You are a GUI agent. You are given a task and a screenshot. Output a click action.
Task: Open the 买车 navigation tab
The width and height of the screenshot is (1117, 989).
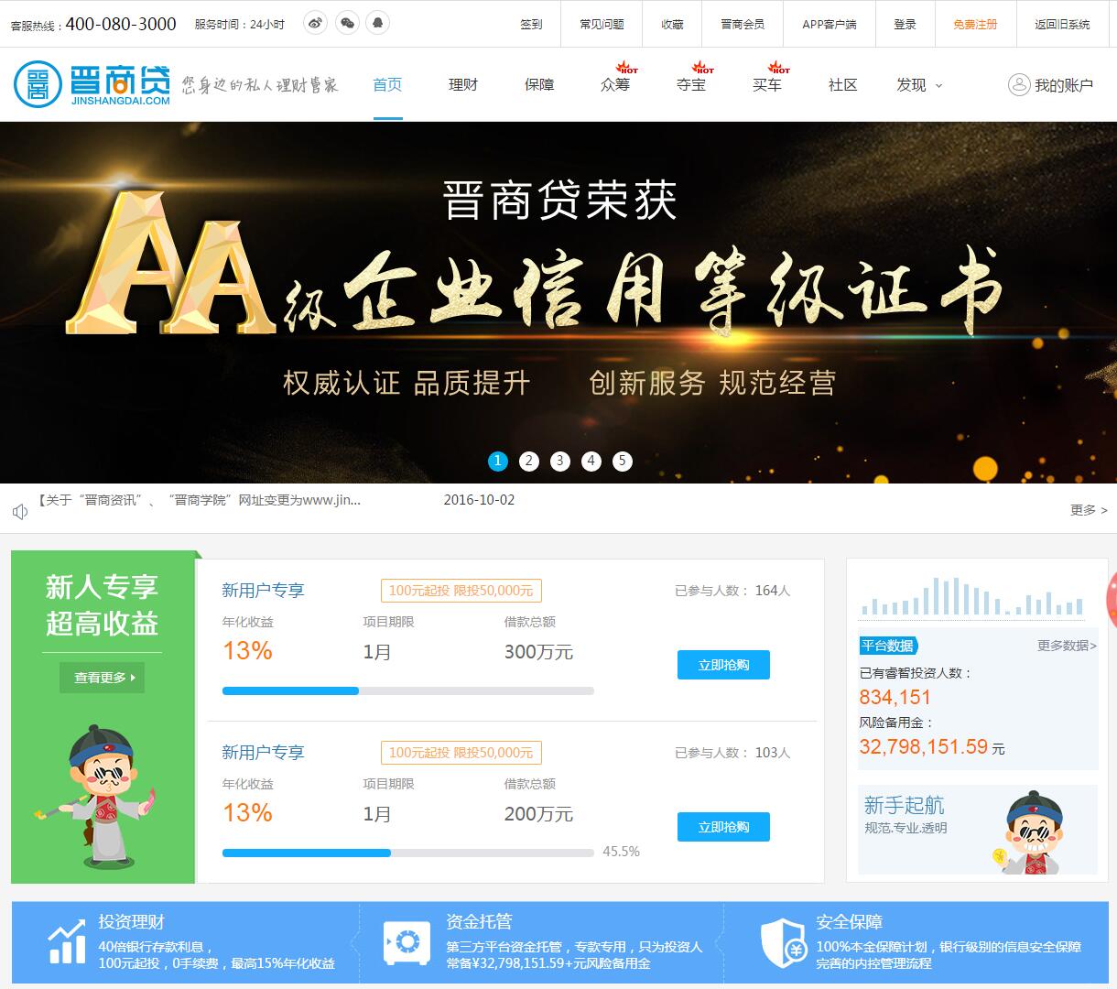coord(767,85)
